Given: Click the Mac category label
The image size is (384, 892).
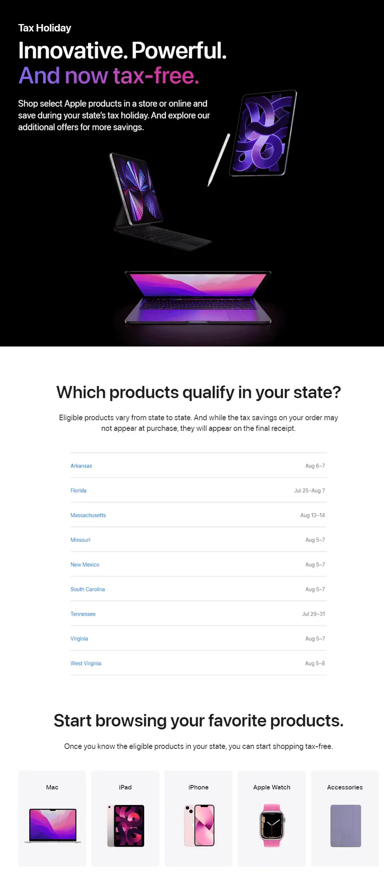Looking at the screenshot, I should click(x=52, y=787).
